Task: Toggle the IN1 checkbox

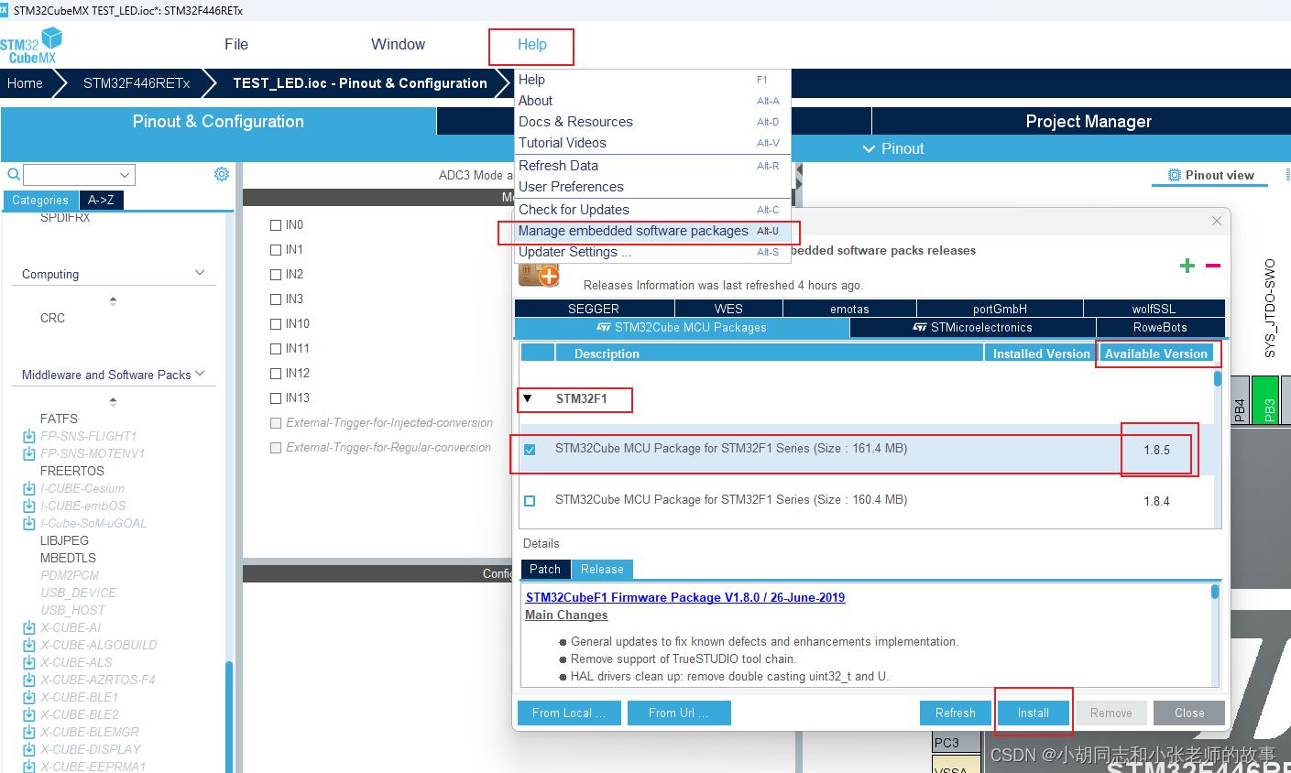Action: [x=276, y=249]
